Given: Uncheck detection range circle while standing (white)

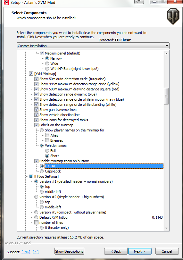Looking at the screenshot, I should pos(36,105).
